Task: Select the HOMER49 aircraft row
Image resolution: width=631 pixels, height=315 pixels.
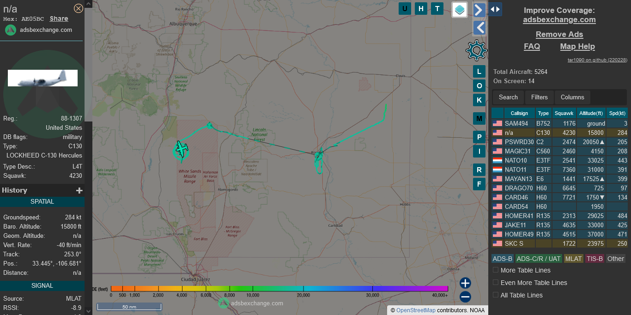Action: [559, 234]
